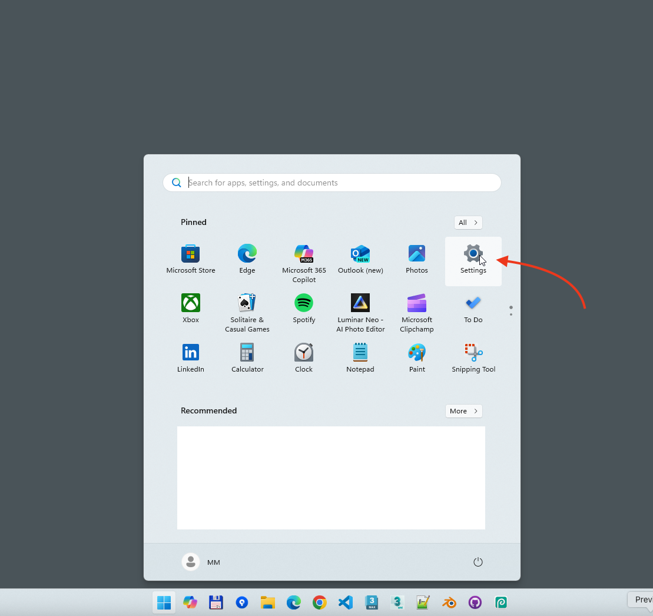Open GitHub Desktop from the taskbar

(x=475, y=602)
